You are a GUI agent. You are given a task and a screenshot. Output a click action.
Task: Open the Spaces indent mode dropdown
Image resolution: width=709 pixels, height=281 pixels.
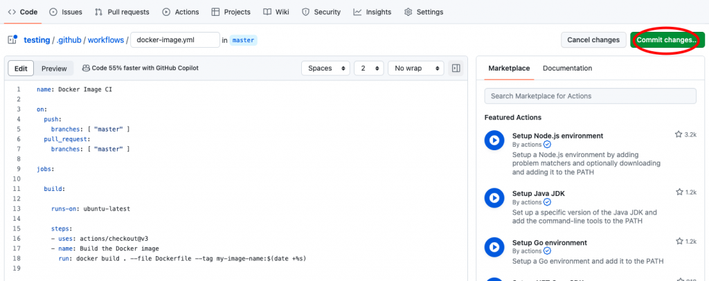tap(325, 69)
